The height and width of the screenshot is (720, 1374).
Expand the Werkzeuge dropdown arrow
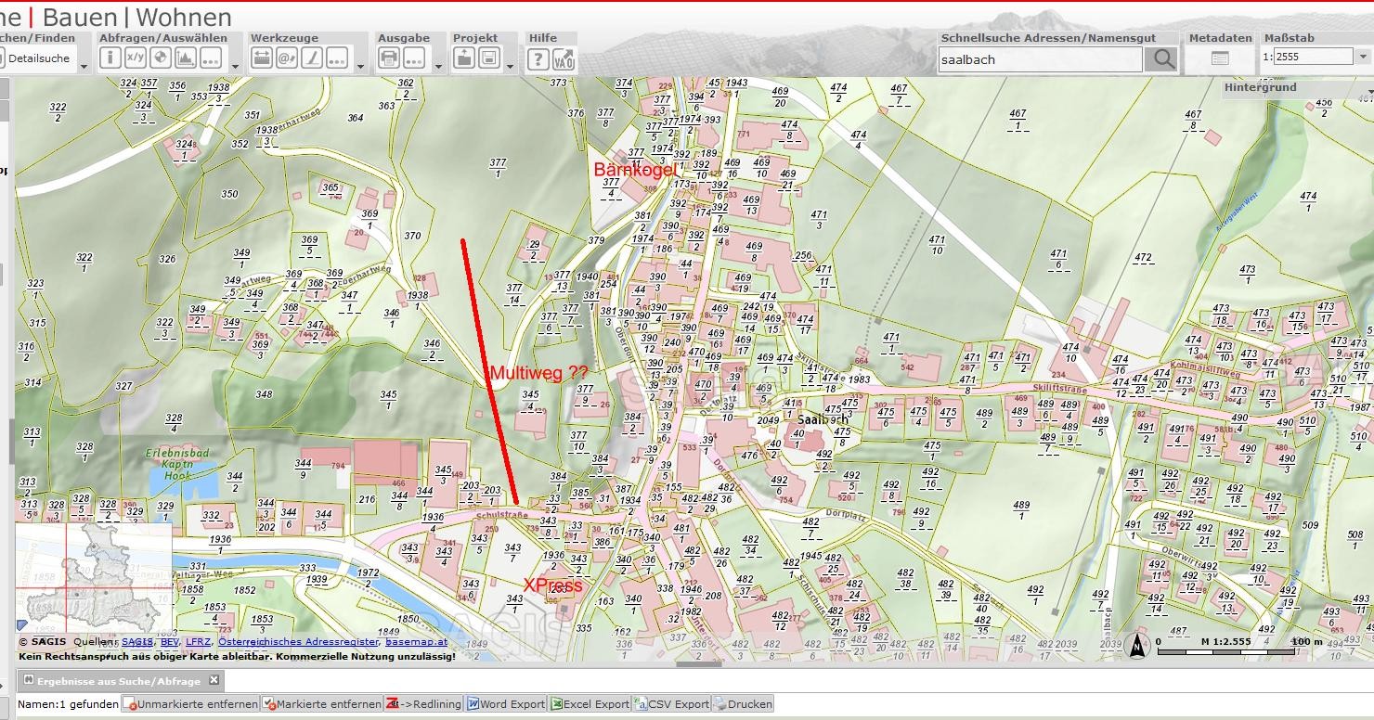[361, 67]
